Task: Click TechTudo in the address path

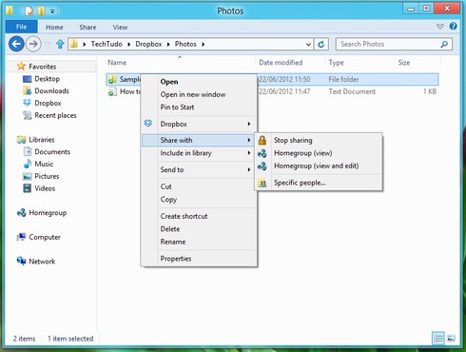Action: (x=107, y=44)
